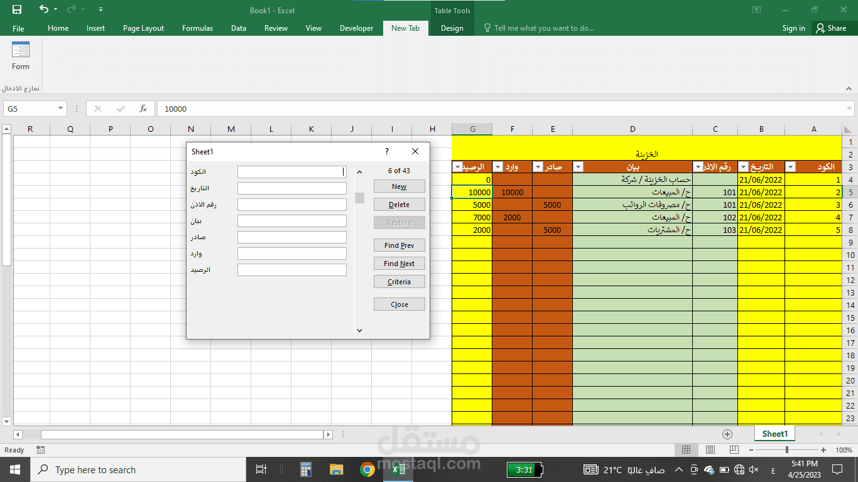Open the الرصيد column filter dropdown
858x482 pixels.
tap(457, 167)
